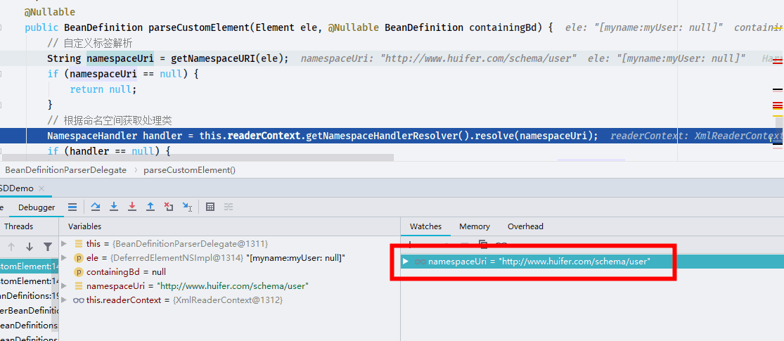Expand the 'this' variable node
The width and height of the screenshot is (784, 341).
click(64, 243)
